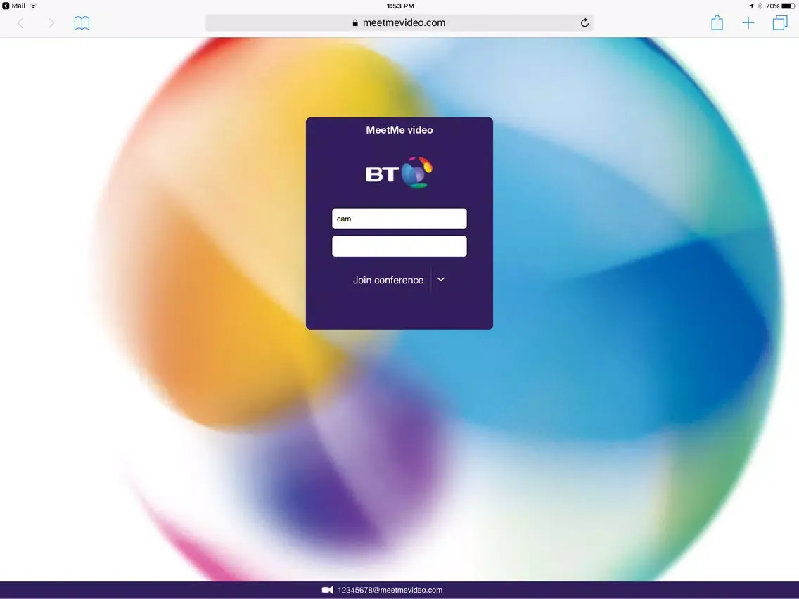Viewport: 799px width, 599px height.
Task: Go forward using Safari's forward arrow
Action: 51,23
